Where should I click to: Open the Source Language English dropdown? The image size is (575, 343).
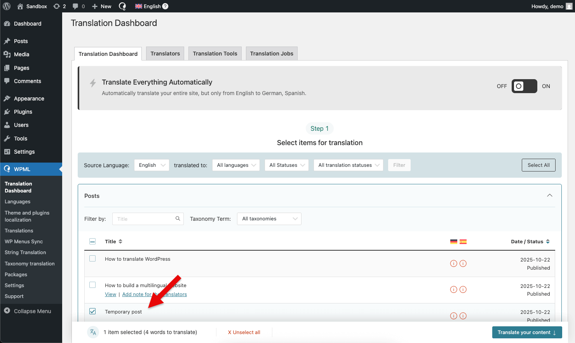(x=152, y=165)
